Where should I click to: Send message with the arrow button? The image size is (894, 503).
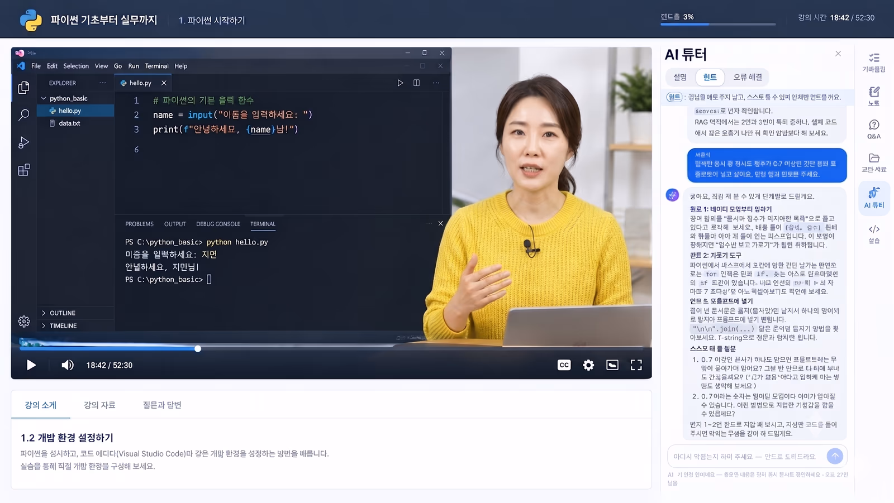click(x=835, y=456)
